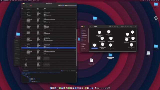Screen dimensions: 160x90
Task: Select the WhateverGreen.kext file icon
Action: click(131, 45)
